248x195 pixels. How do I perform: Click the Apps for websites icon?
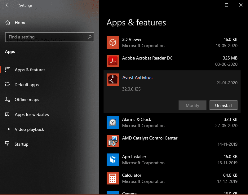(x=7, y=114)
